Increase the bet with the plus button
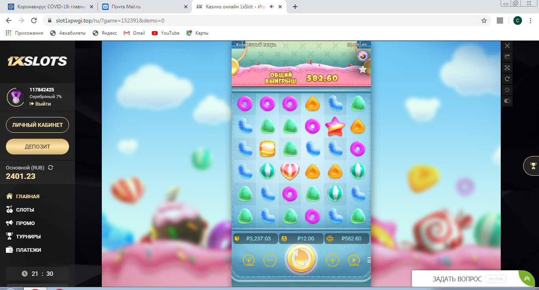The image size is (539, 290). tap(333, 260)
